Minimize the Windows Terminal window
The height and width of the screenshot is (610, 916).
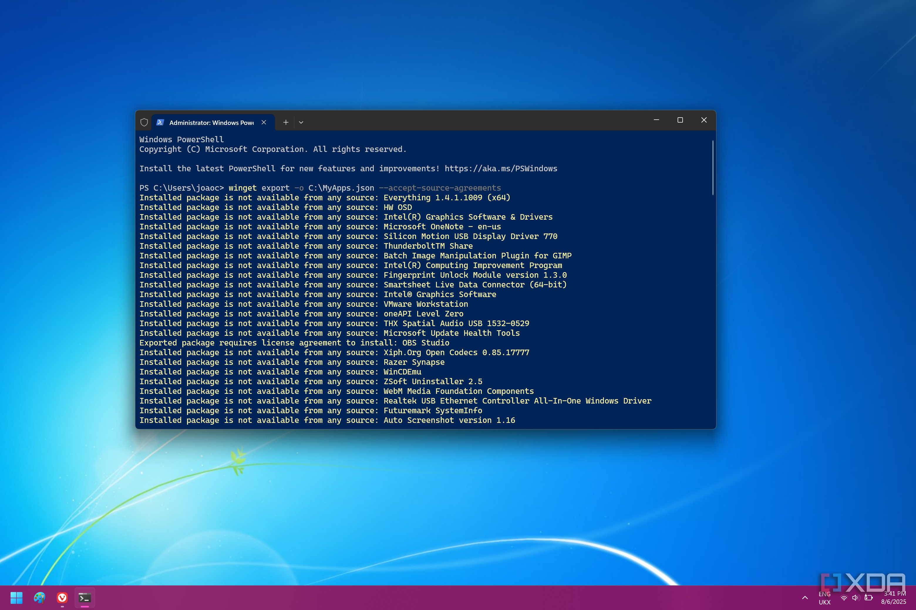[x=656, y=120]
